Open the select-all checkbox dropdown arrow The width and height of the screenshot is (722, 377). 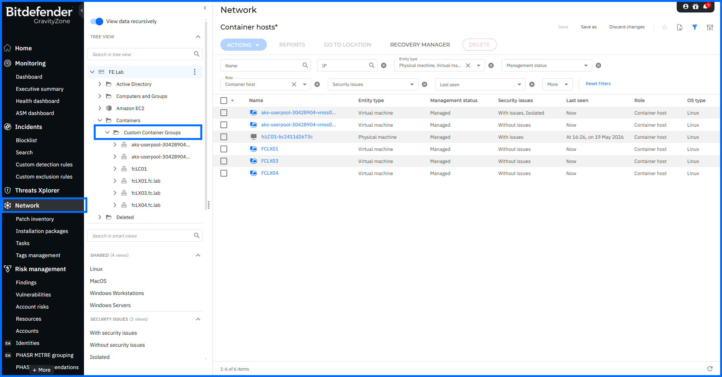(232, 101)
